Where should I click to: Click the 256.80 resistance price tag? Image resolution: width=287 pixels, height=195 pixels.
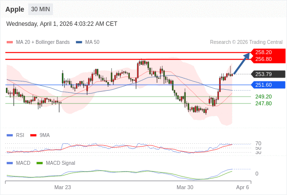tap(268, 59)
